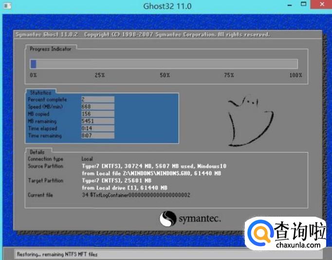This screenshot has width=332, height=260.
Task: Click the MB copied label
Action: [38, 114]
